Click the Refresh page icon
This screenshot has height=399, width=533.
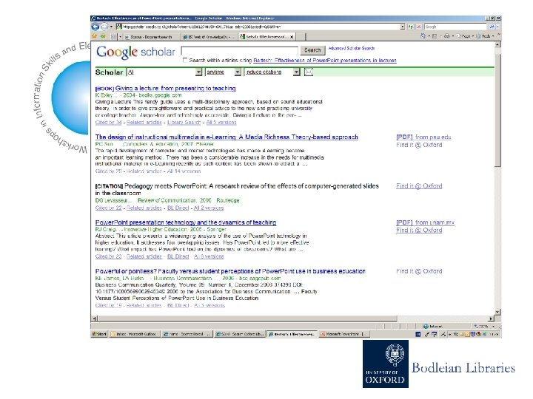411,27
